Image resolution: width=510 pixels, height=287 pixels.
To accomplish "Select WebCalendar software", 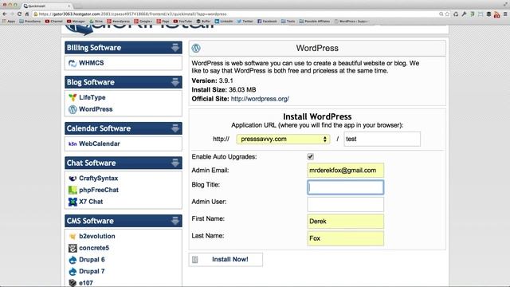I will tap(99, 143).
